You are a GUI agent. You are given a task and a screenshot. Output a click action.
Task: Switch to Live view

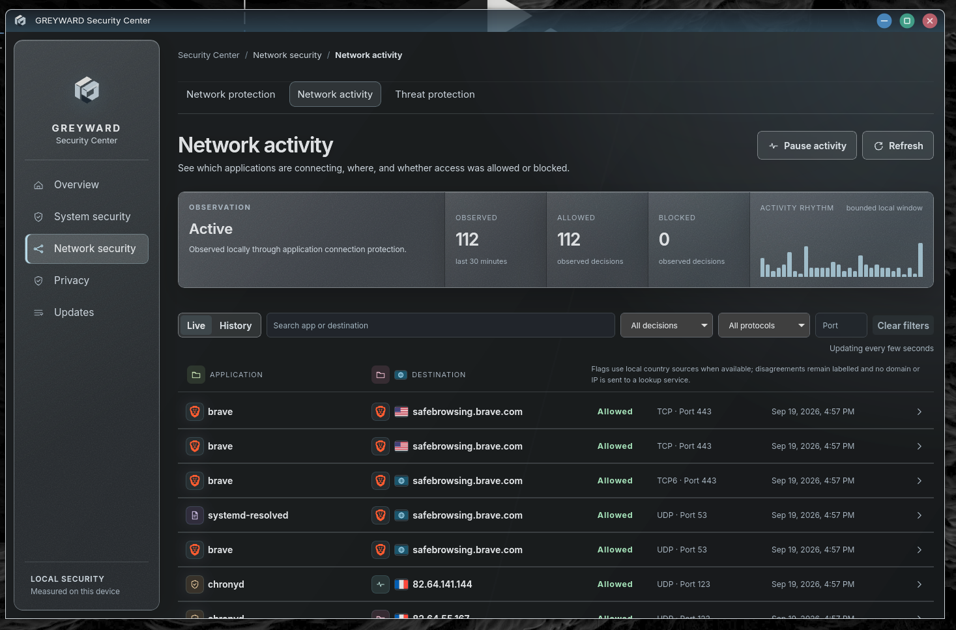tap(196, 326)
